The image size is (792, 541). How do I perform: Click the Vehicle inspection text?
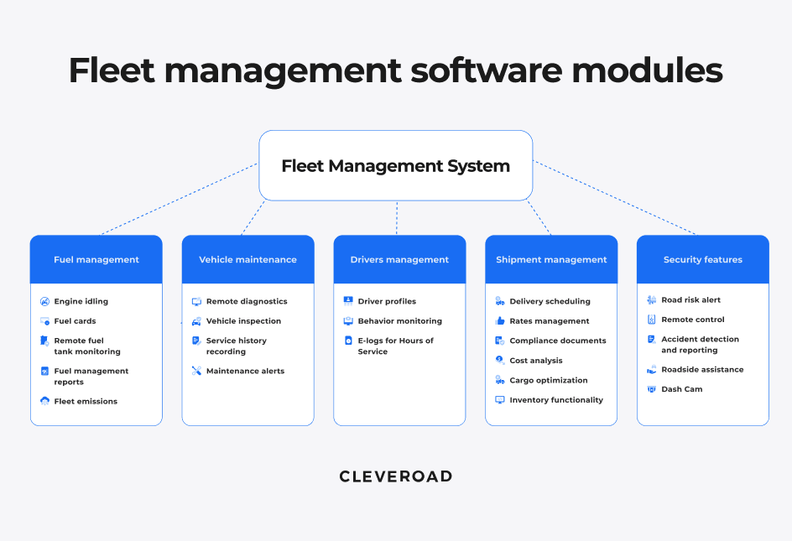(x=243, y=321)
